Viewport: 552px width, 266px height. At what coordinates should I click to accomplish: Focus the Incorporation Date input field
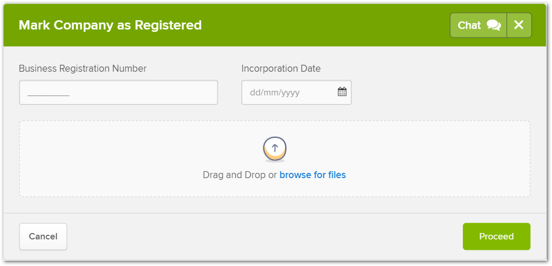click(x=296, y=93)
